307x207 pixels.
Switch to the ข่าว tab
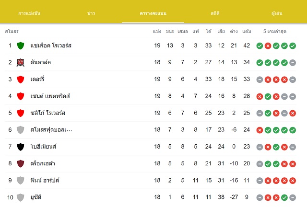pyautogui.click(x=91, y=13)
